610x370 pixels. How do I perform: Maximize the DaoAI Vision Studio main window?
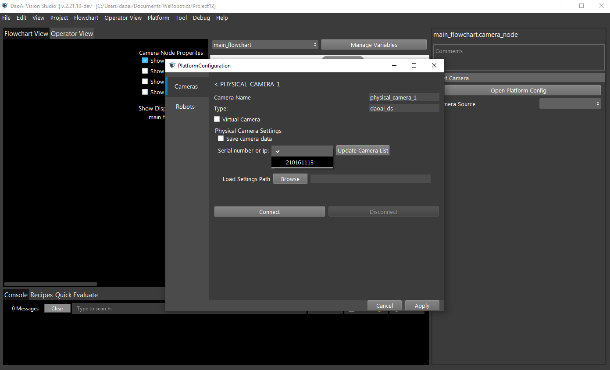(581, 6)
